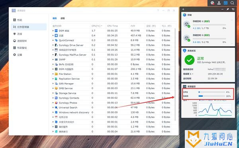Expand the DSM 桌面 service row

[x=53, y=31]
